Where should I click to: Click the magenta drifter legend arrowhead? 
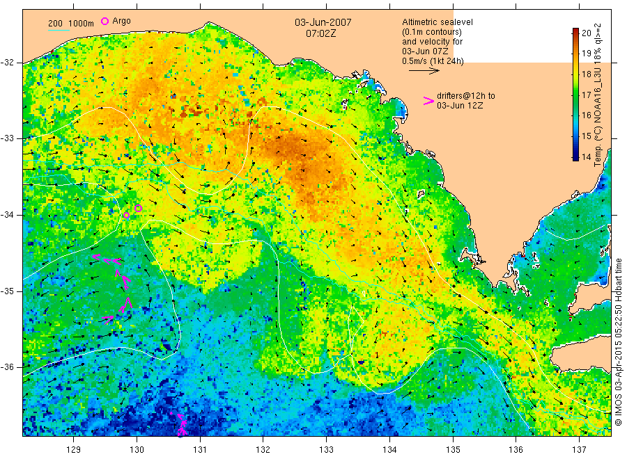(428, 101)
